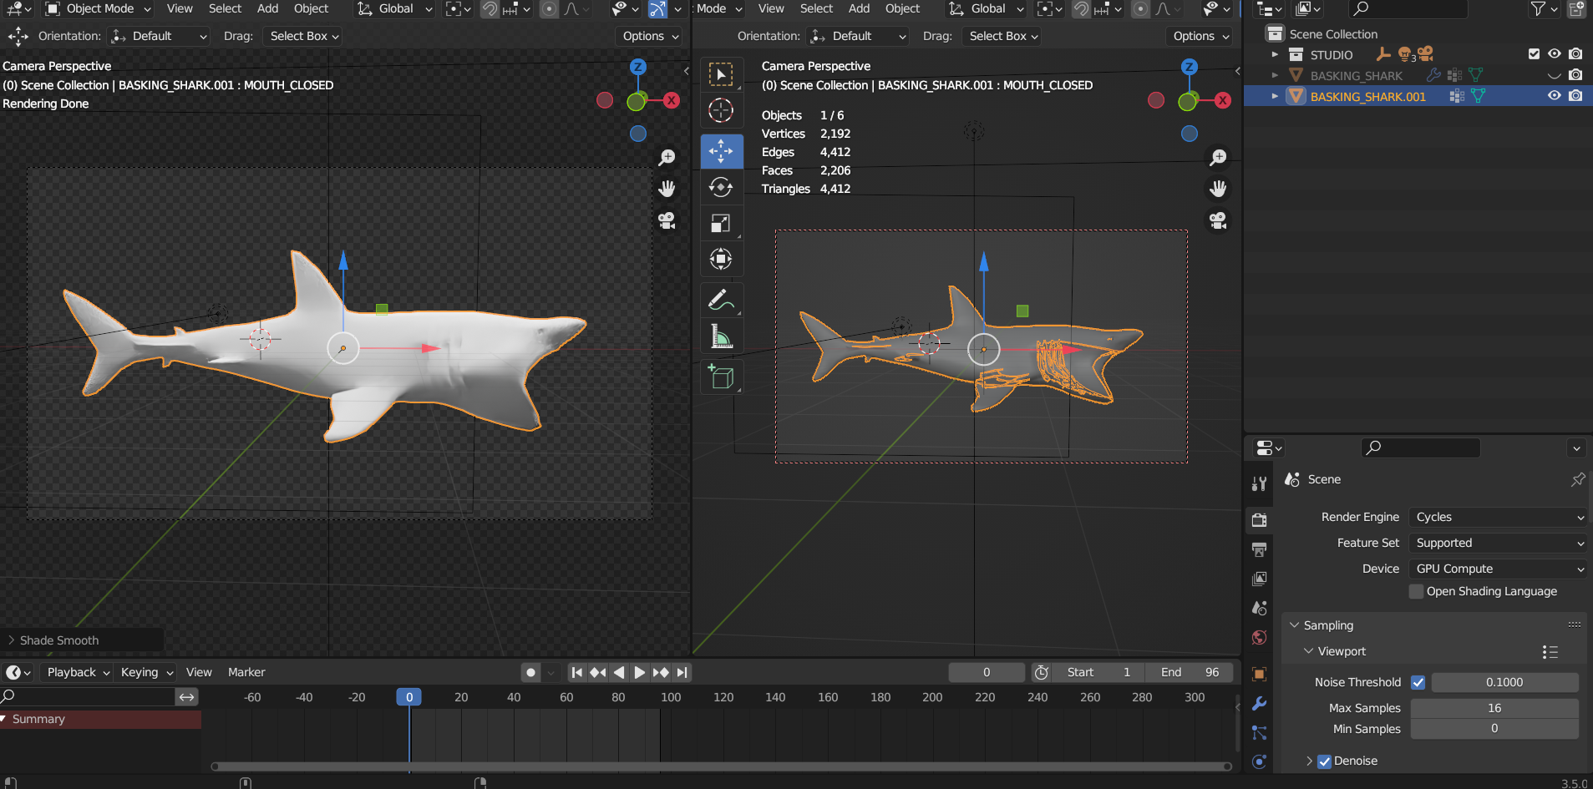Hide BASKING_SHARK.001 in viewport with eye icon

[x=1554, y=96]
